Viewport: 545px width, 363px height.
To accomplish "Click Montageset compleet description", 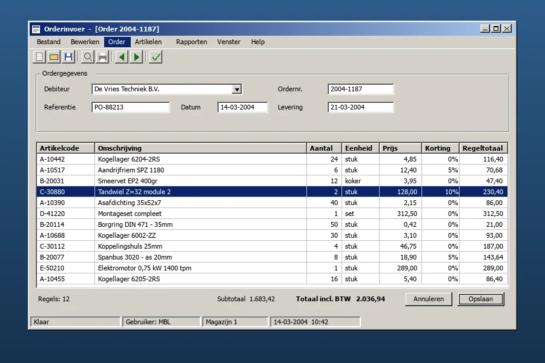I will [201, 214].
